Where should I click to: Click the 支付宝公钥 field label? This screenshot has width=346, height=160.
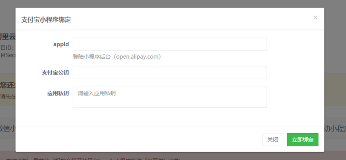[x=55, y=73]
